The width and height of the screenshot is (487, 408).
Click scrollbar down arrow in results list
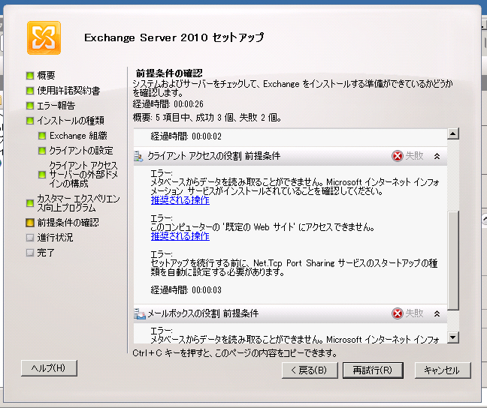pyautogui.click(x=453, y=337)
